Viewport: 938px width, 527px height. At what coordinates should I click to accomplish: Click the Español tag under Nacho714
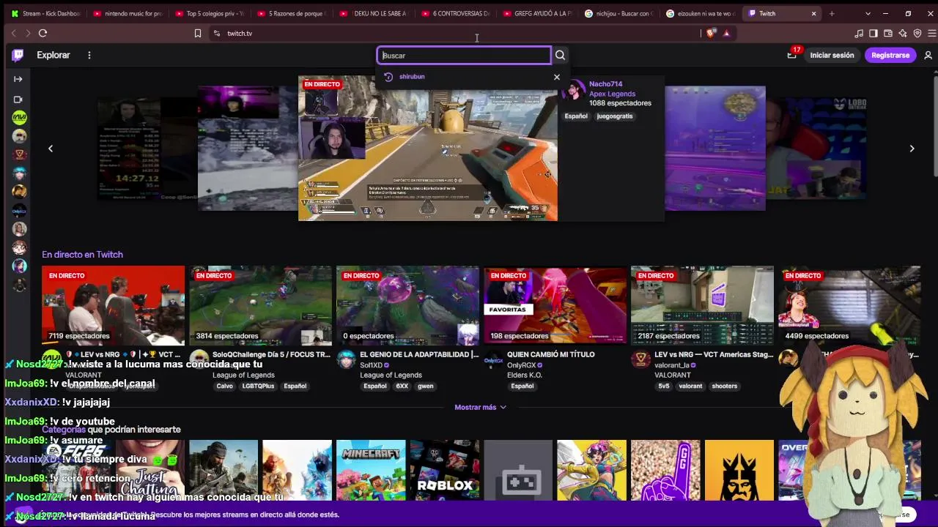point(576,116)
